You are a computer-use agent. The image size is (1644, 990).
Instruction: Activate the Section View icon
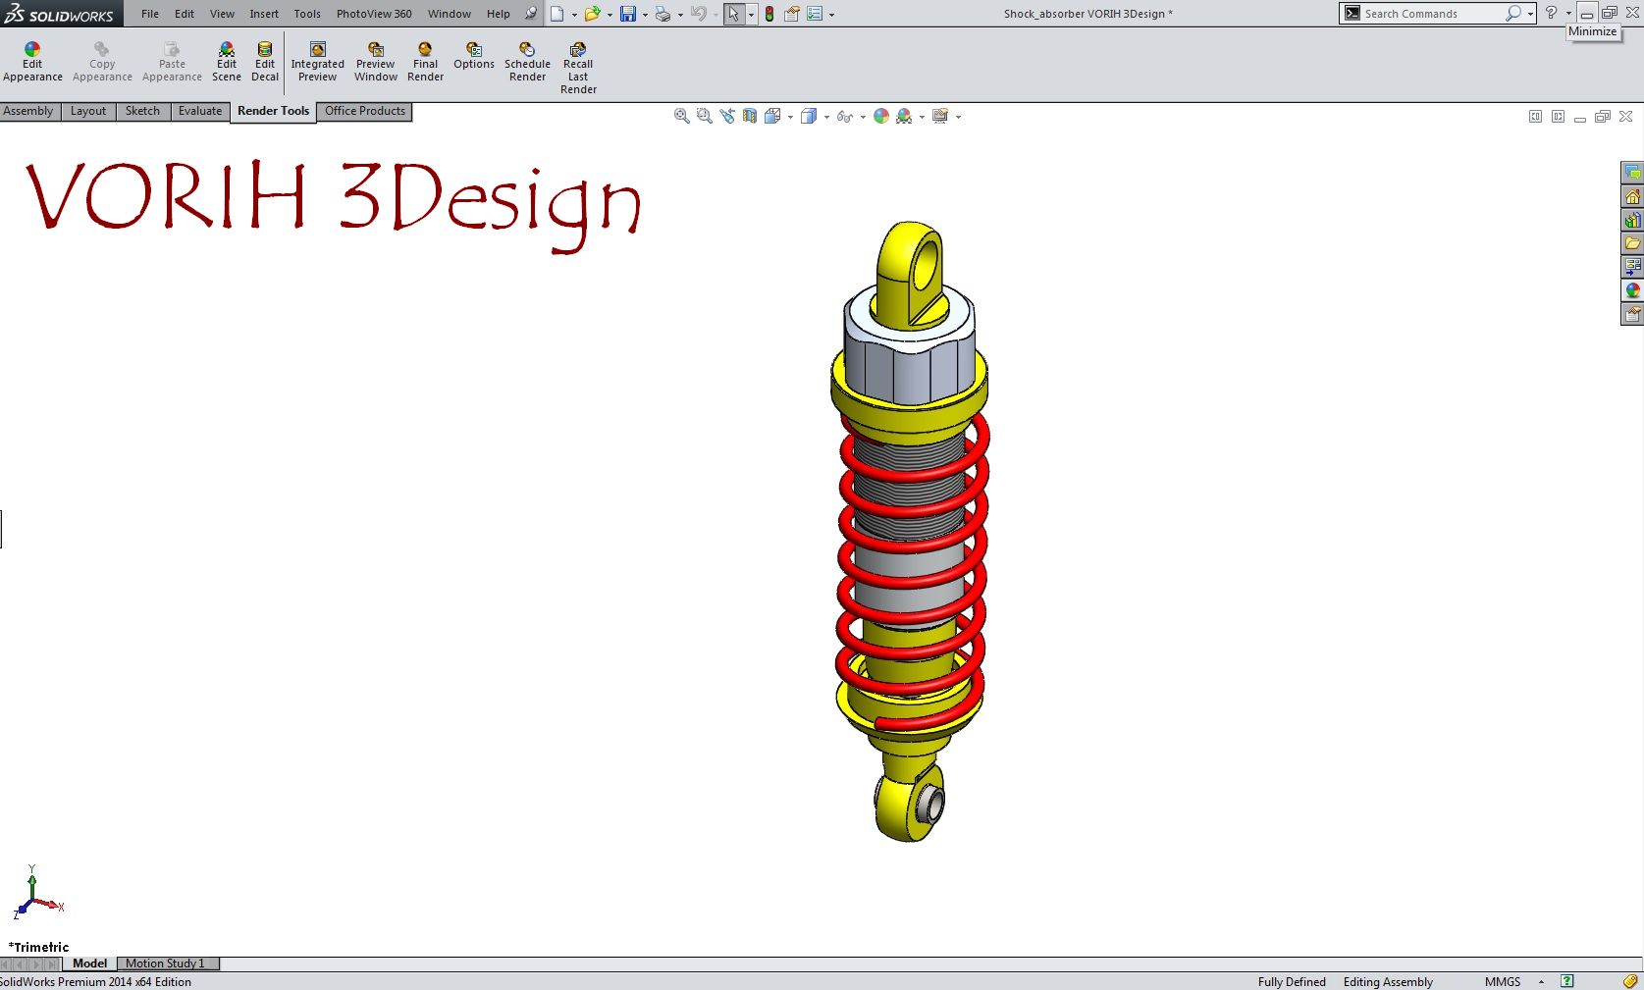coord(750,116)
